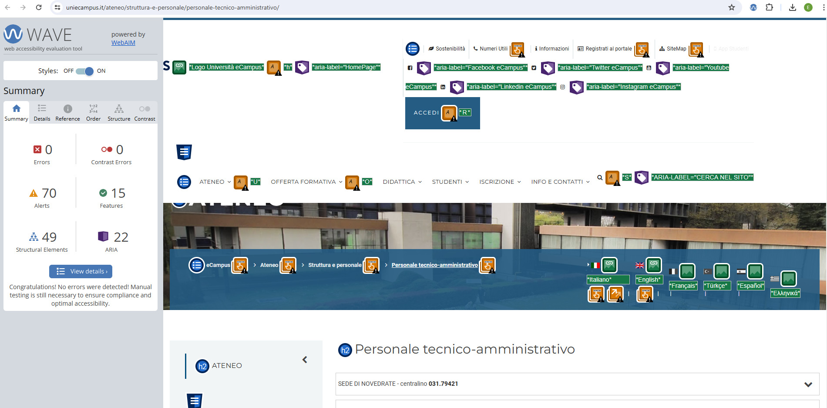Screen dimensions: 827x408
Task: Click the Facebook eCampus social icon
Action: [410, 68]
